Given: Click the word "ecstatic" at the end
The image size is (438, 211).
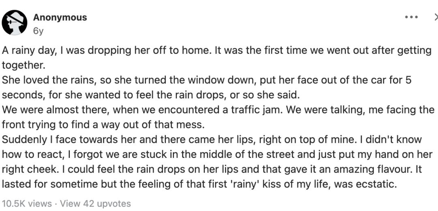Looking at the screenshot, I should click(x=376, y=184).
